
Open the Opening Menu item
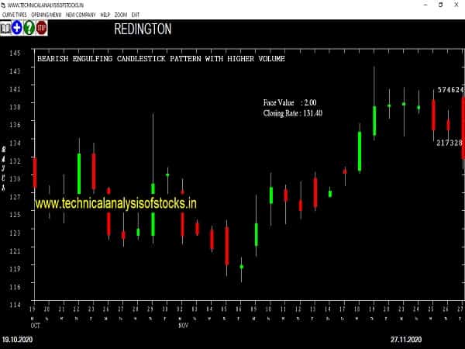[46, 15]
